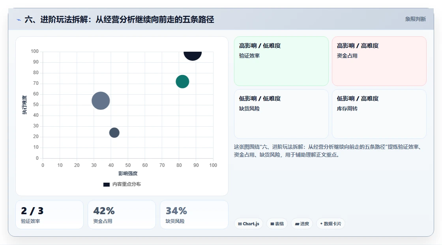Click the blue lightning icon before the title
The width and height of the screenshot is (442, 245).
click(x=19, y=20)
